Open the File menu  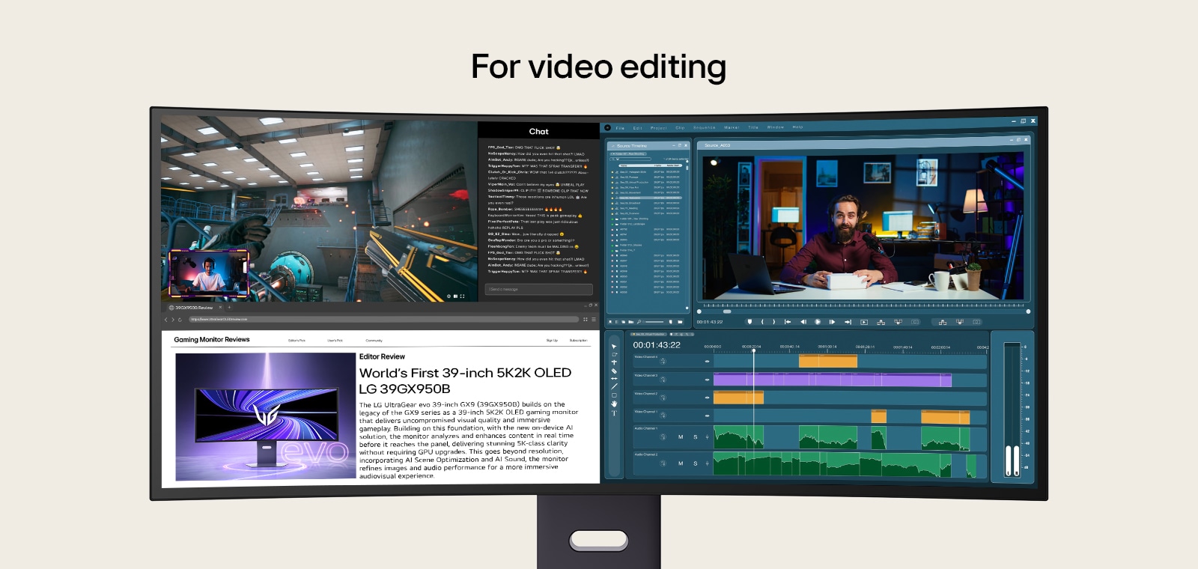[620, 128]
